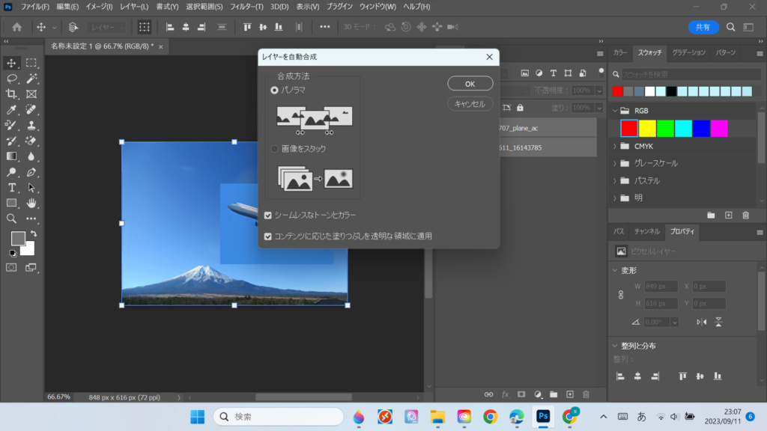Open Windows Start menu

(198, 417)
